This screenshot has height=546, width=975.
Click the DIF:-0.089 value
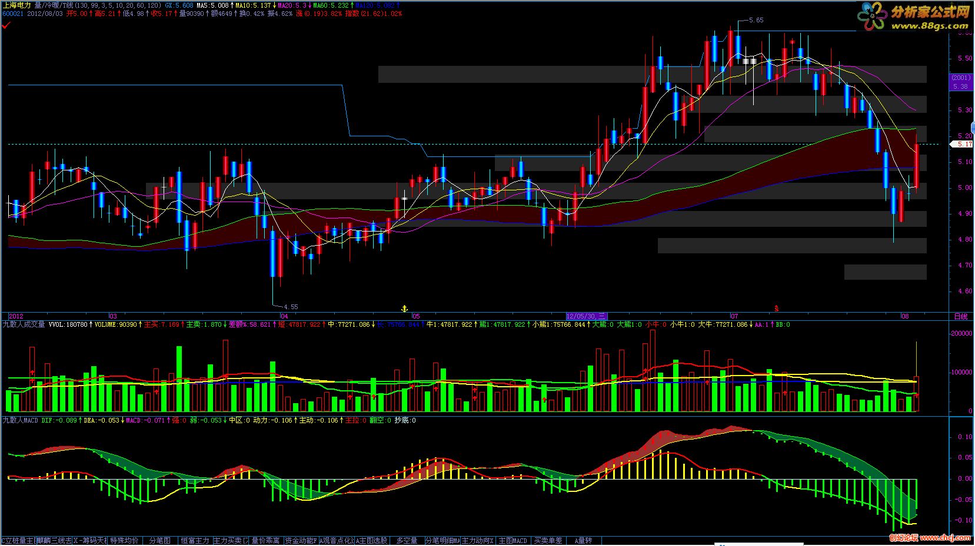(59, 420)
